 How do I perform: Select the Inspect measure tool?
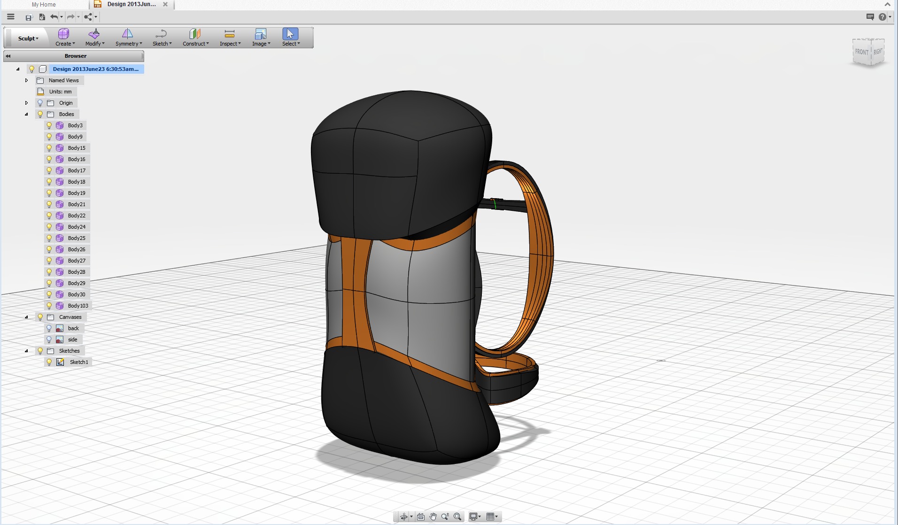(229, 34)
